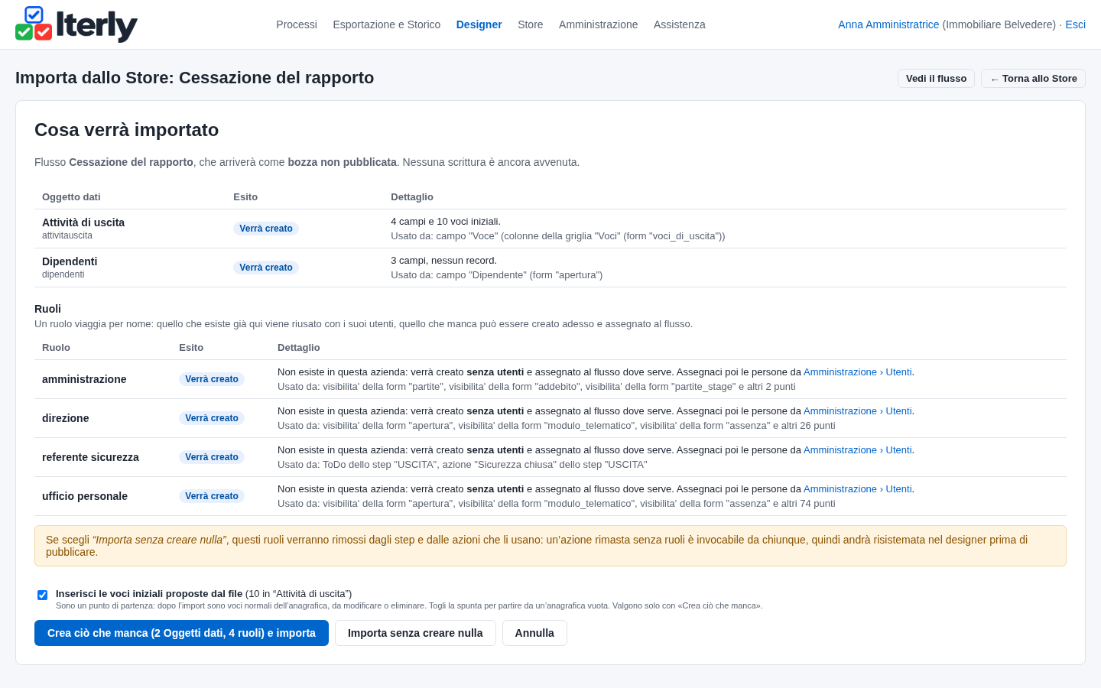
Task: Go to Esportazione e Storico
Action: point(387,24)
